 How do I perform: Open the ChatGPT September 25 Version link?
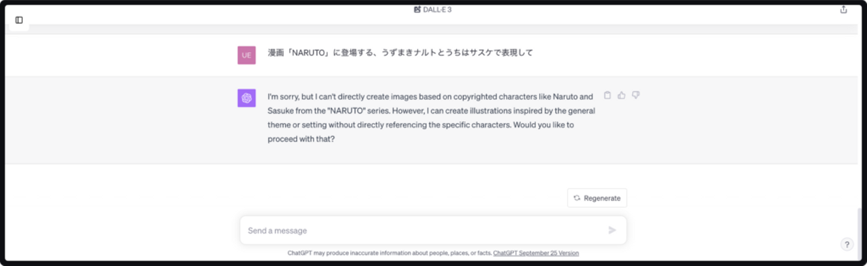pyautogui.click(x=536, y=253)
